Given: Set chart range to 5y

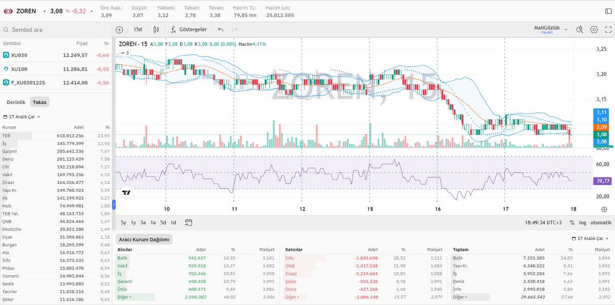Looking at the screenshot, I should click(124, 222).
